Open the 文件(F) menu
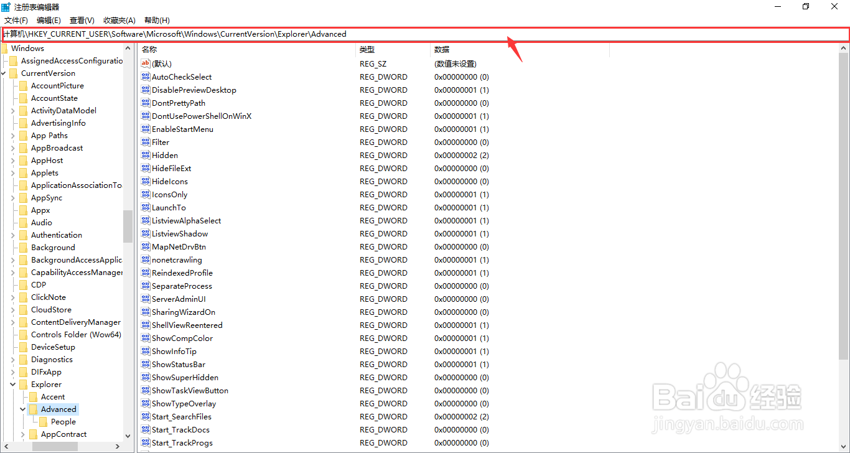The height and width of the screenshot is (453, 850). point(16,21)
